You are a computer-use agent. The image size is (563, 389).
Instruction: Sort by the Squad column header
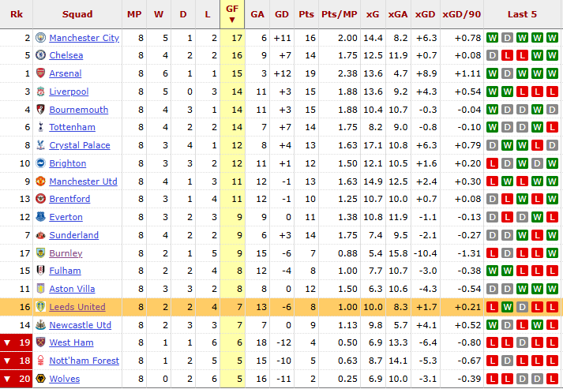[x=76, y=14]
